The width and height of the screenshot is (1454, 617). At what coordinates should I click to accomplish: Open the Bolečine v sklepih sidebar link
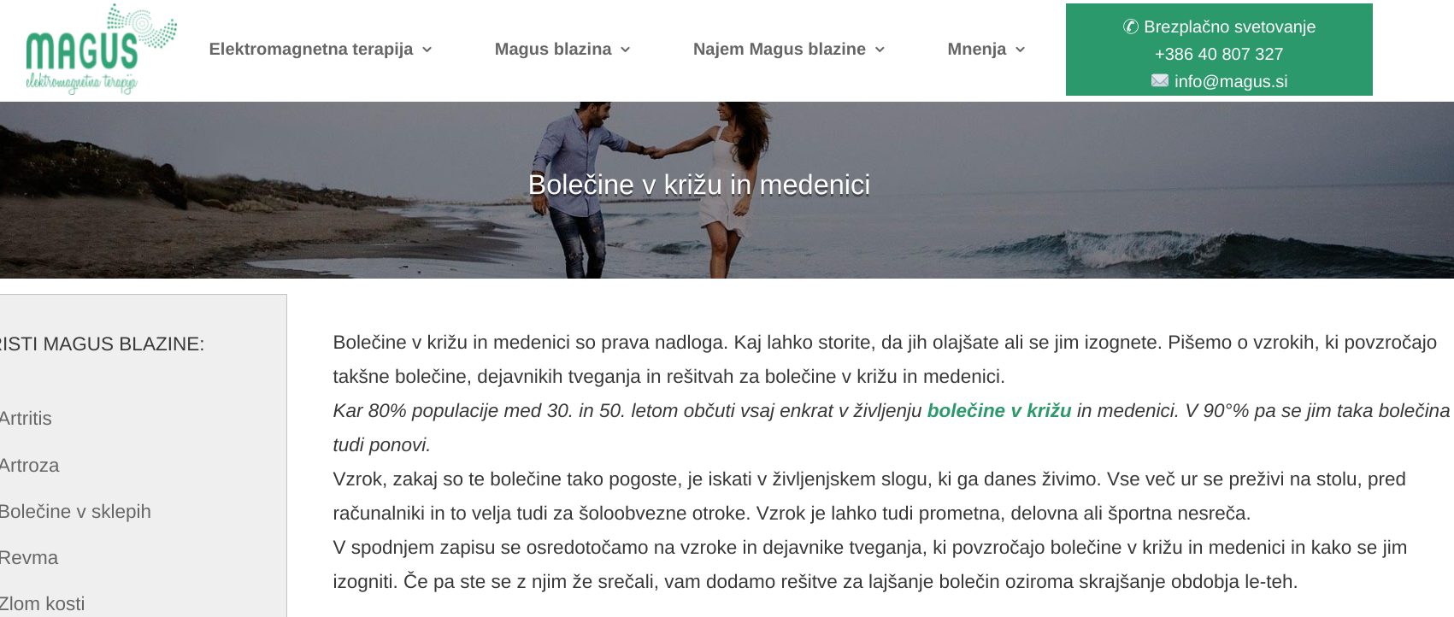click(x=75, y=512)
